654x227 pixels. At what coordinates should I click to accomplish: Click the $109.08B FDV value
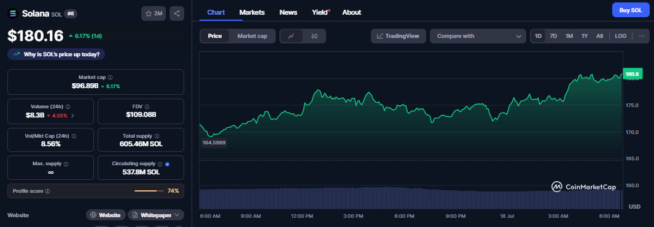coord(141,115)
